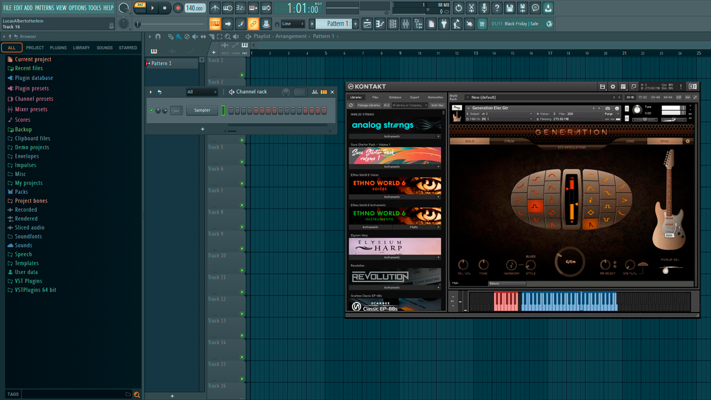Viewport: 711px width, 400px height.
Task: Open channel rack graph editor bars icon
Action: coord(315,92)
